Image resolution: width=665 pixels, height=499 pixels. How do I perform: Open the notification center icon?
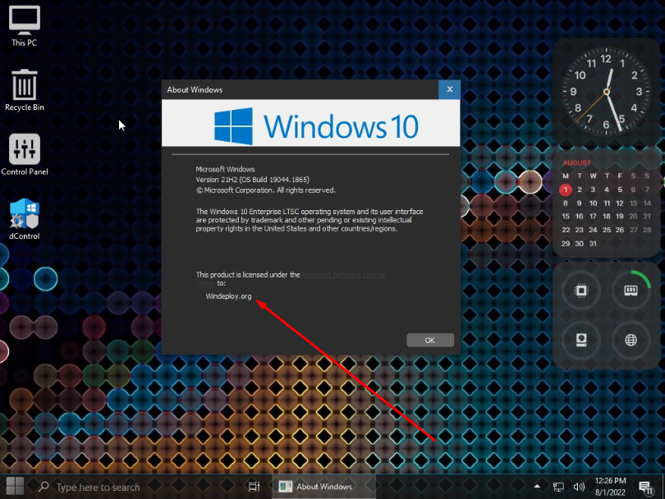pos(645,488)
